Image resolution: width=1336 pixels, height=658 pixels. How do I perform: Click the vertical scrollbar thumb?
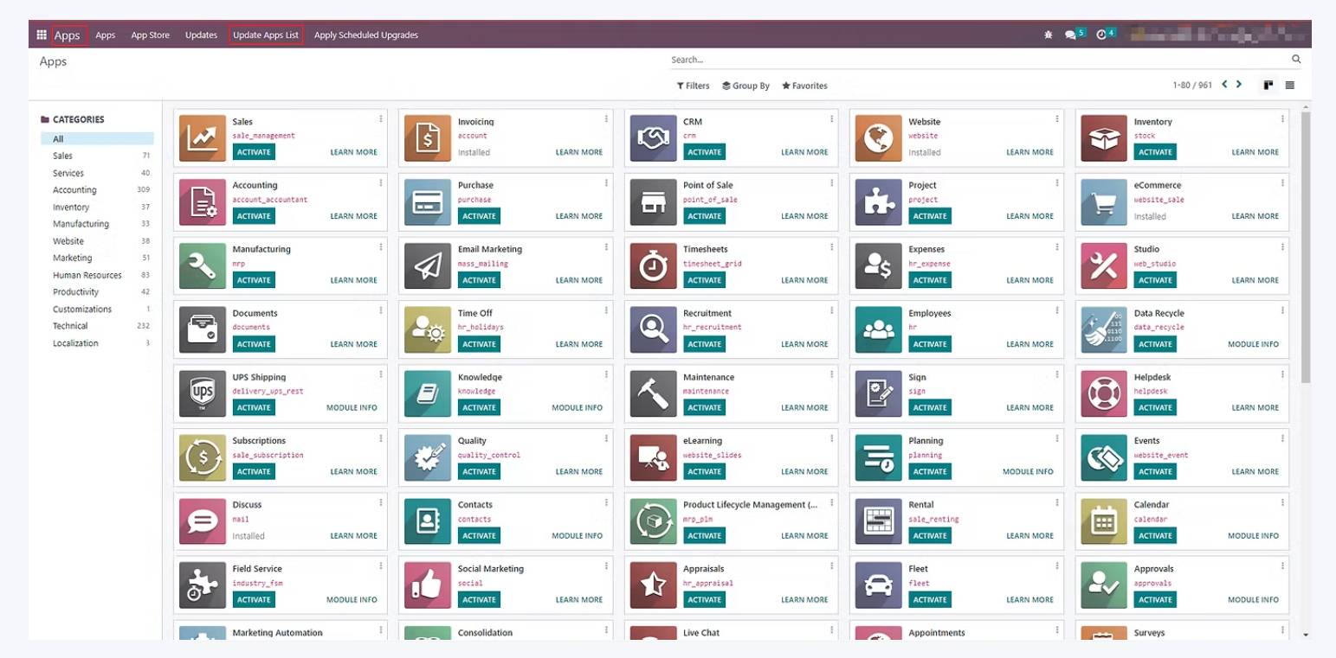[x=1306, y=247]
